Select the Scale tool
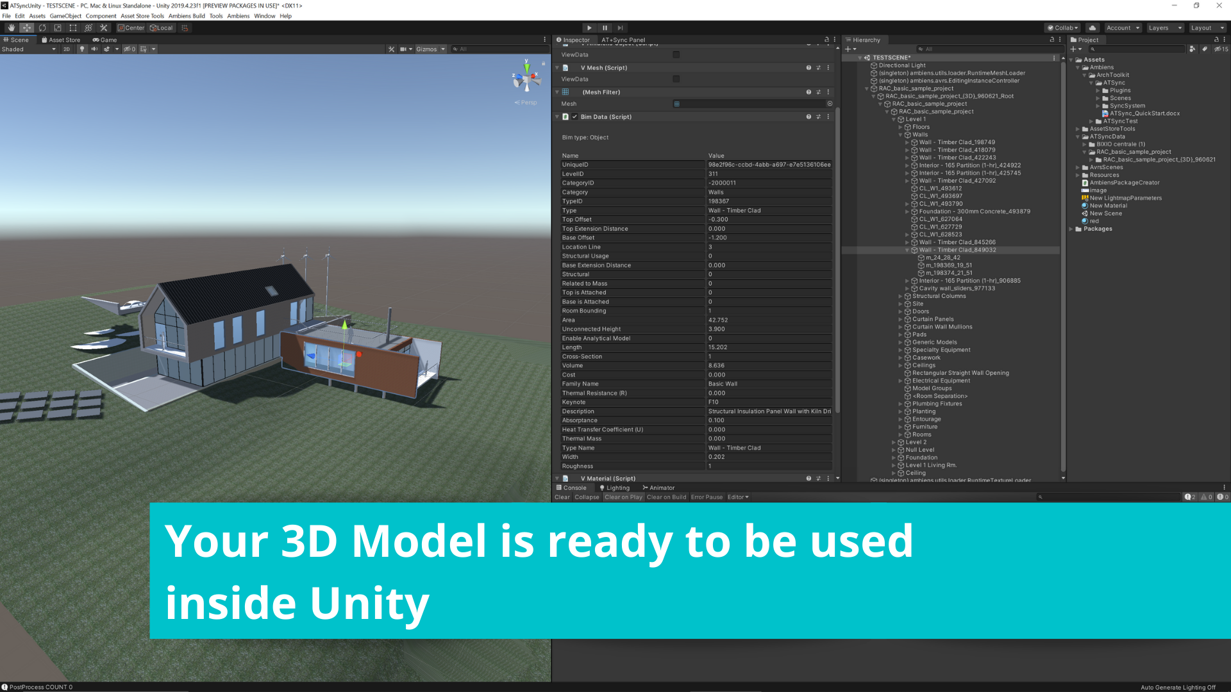The height and width of the screenshot is (692, 1231). (58, 28)
